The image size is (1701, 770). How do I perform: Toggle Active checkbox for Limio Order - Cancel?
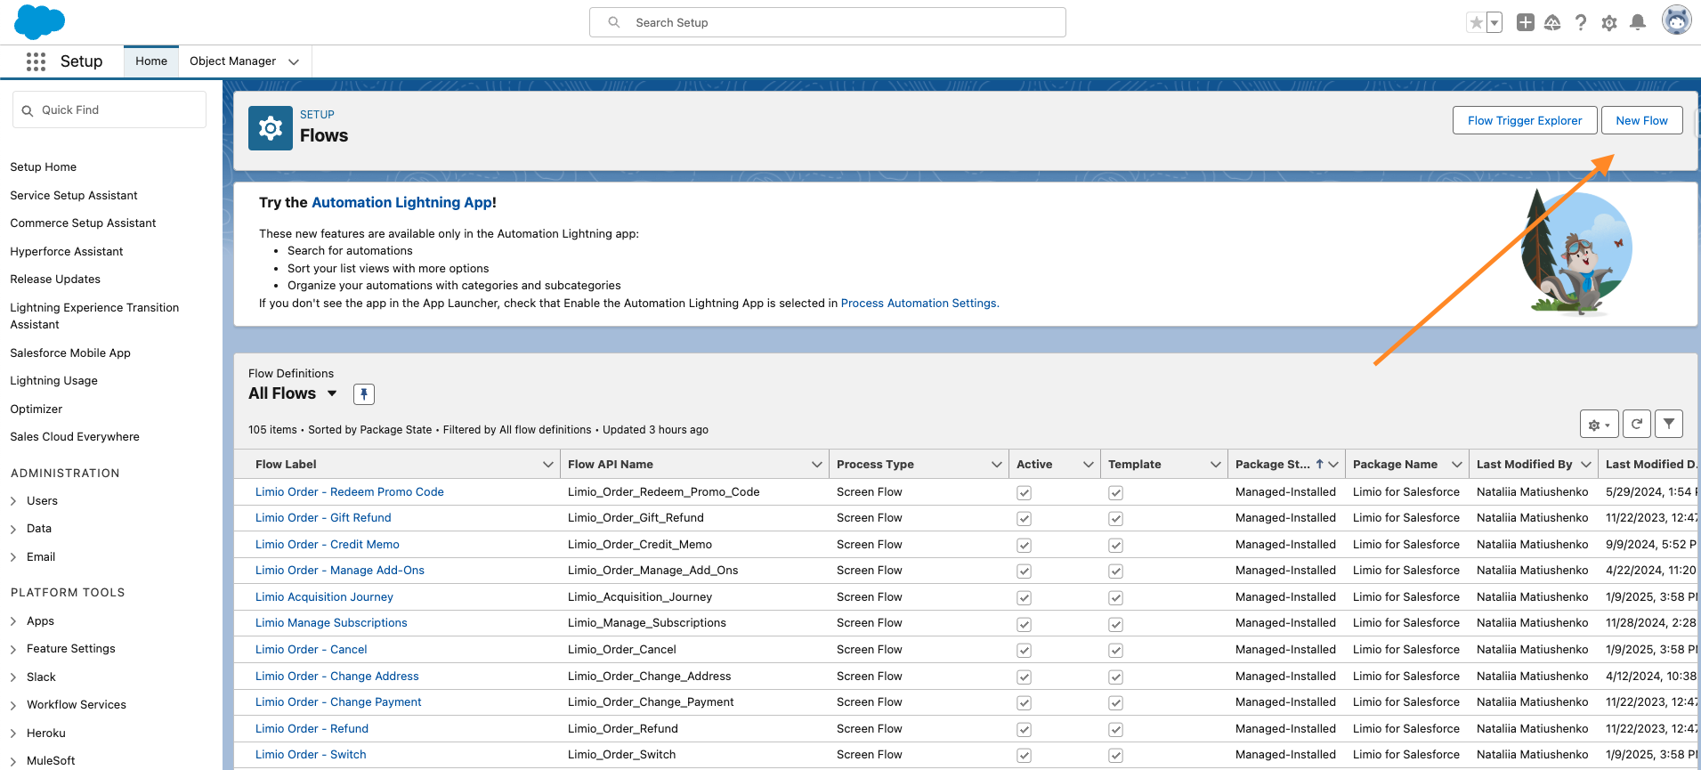pos(1025,650)
